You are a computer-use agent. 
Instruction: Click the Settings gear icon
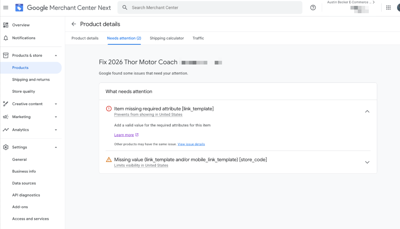click(x=6, y=147)
